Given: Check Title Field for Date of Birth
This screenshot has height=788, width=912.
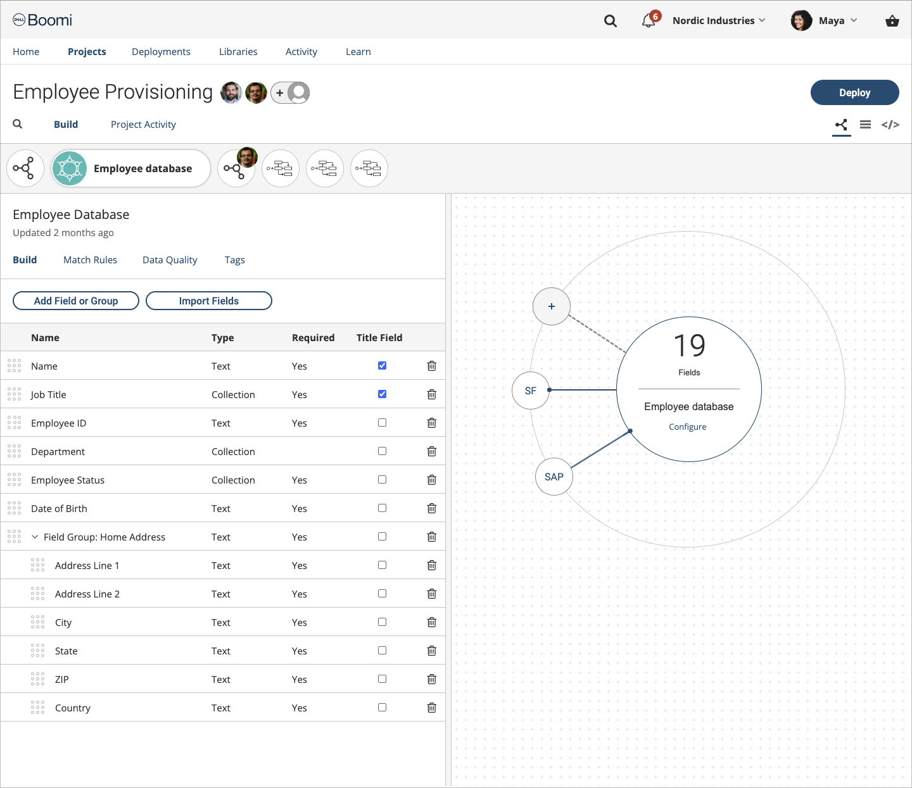Looking at the screenshot, I should coord(382,508).
